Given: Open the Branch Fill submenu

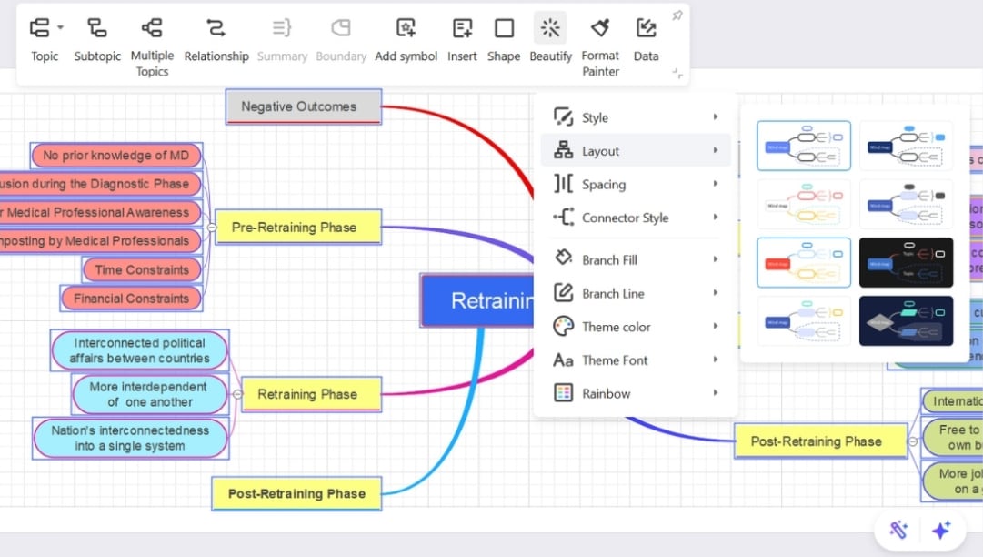Looking at the screenshot, I should tap(636, 259).
